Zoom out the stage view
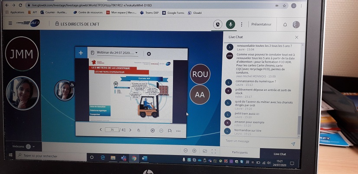The width and height of the screenshot is (358, 174). 186,151
